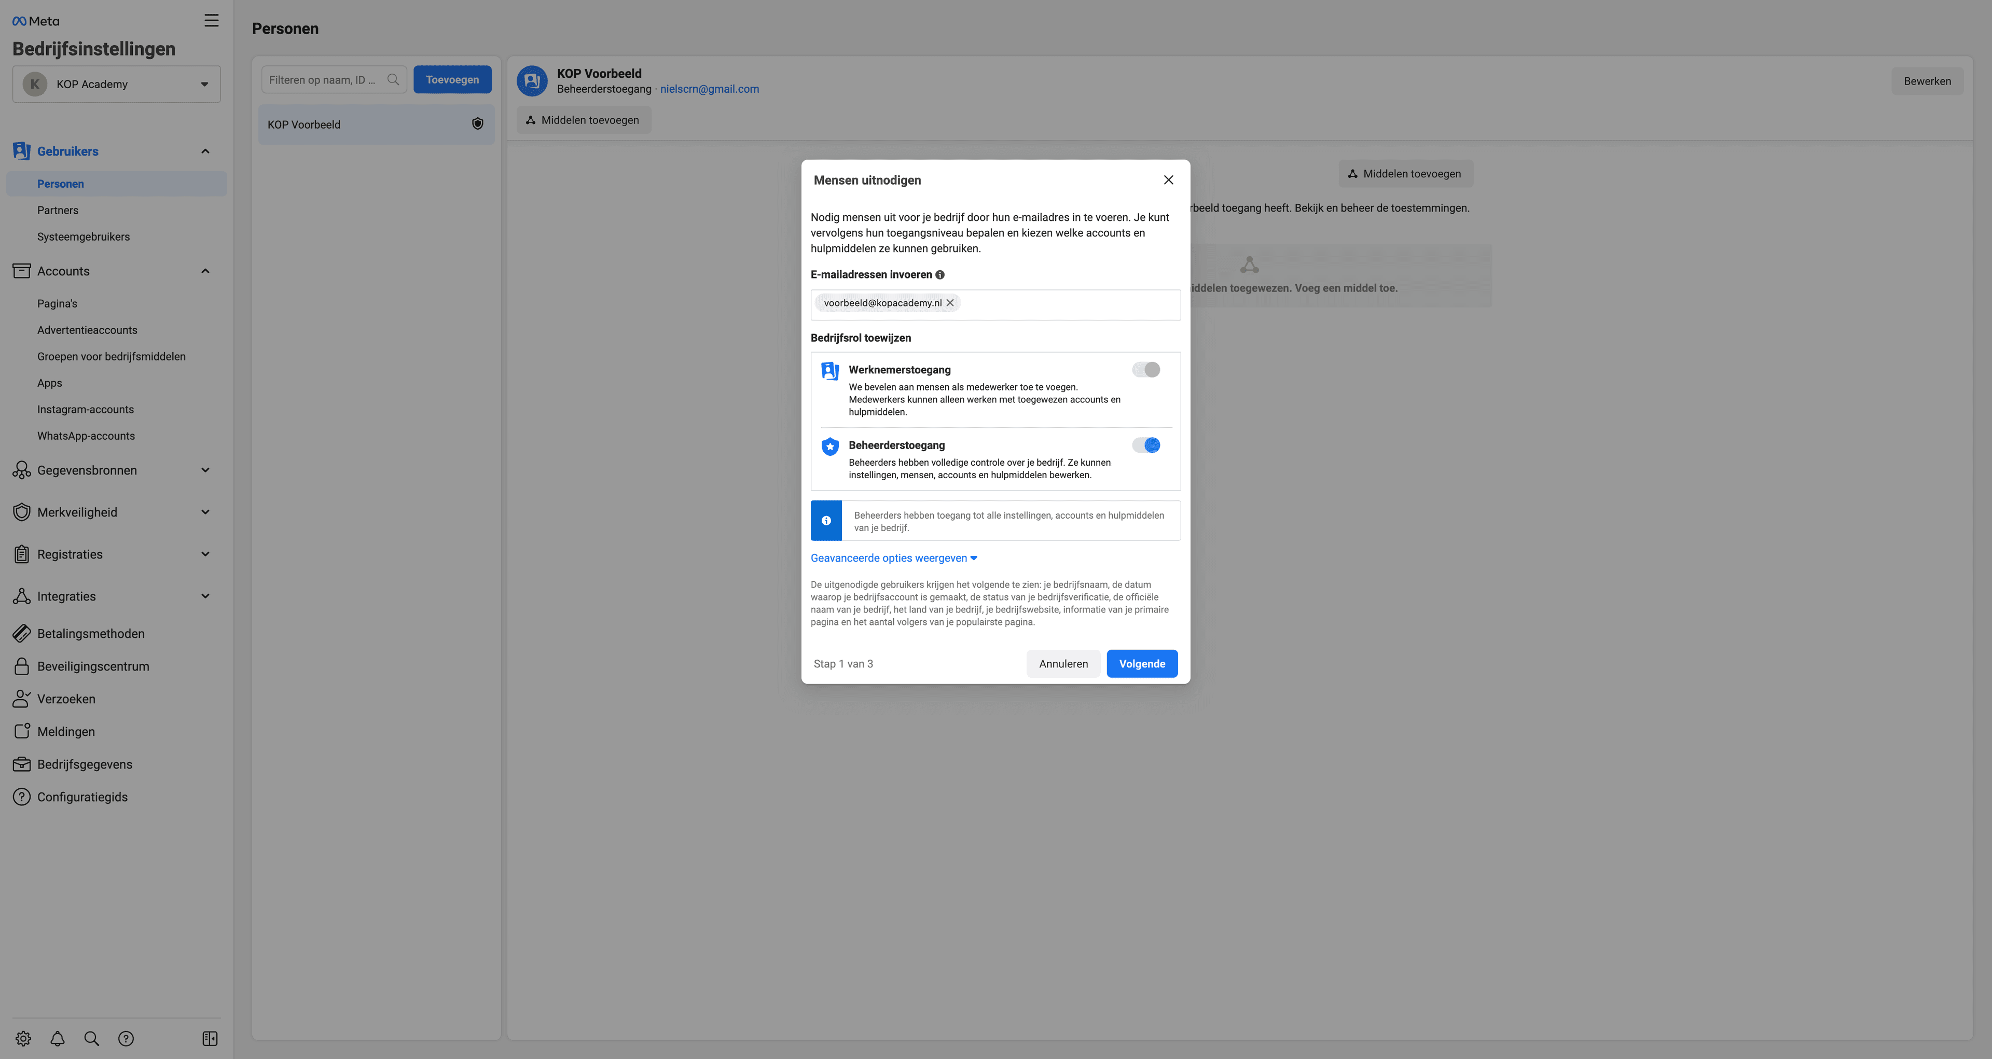Click the Werknemerstoegang badge icon

(830, 371)
